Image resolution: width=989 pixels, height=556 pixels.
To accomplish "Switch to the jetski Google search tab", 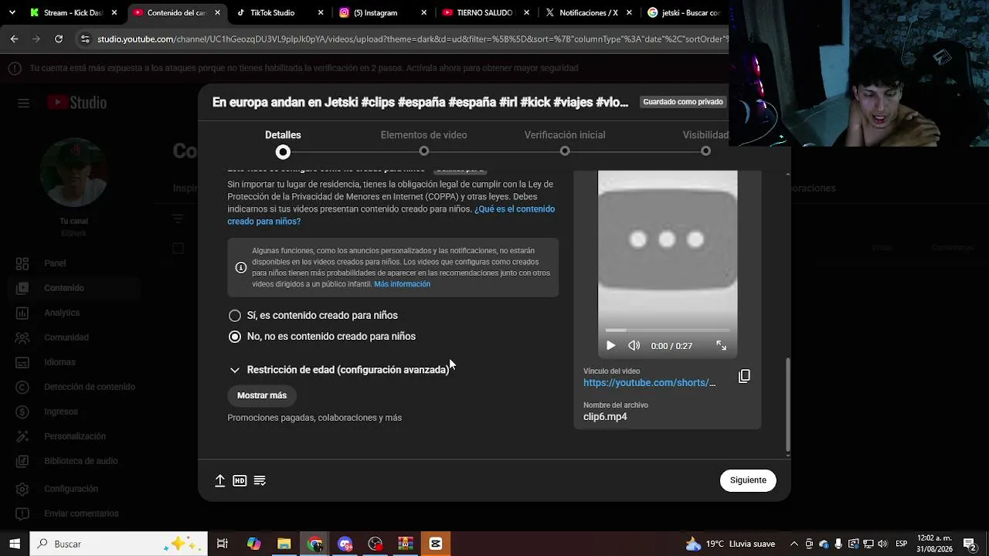I will tap(684, 13).
